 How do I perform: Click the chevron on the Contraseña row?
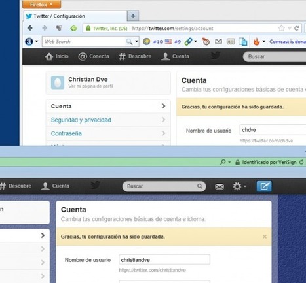click(163, 133)
